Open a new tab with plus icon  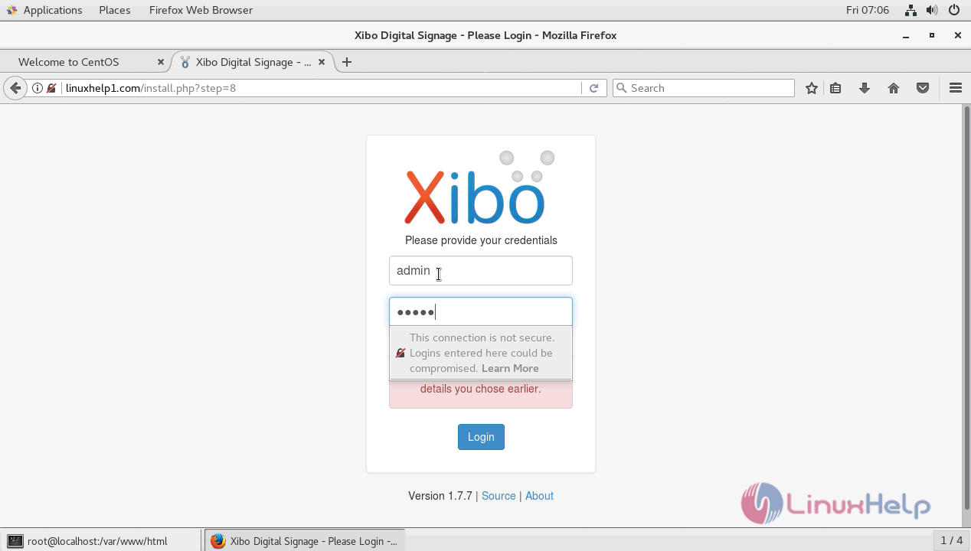click(347, 62)
